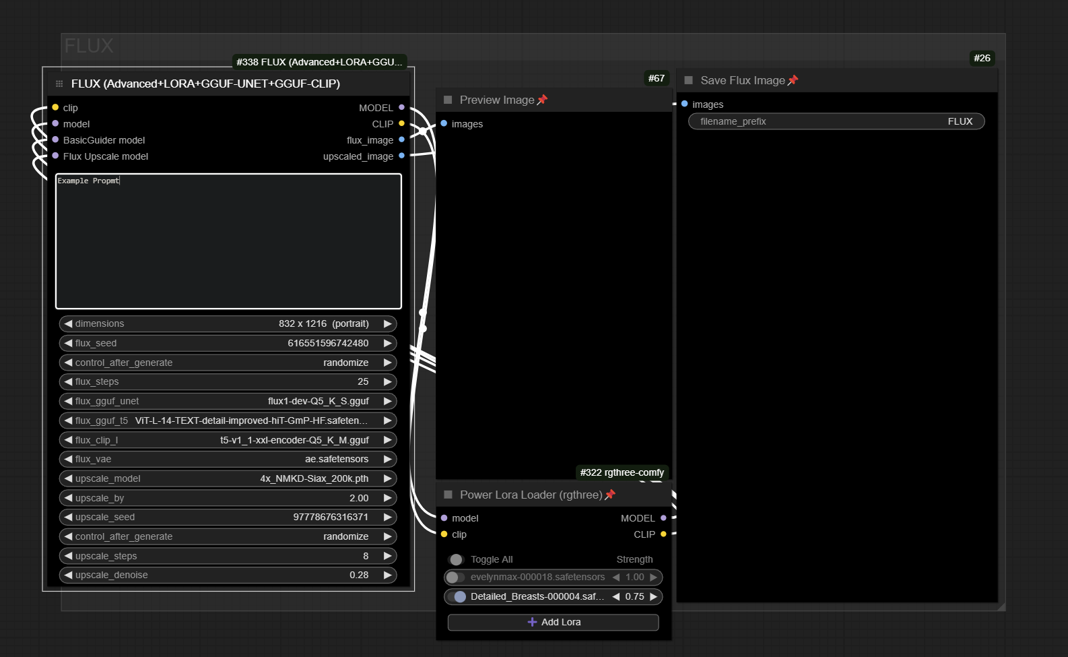Collapse the Save Flux Image node
The width and height of the screenshot is (1068, 657).
pos(688,80)
